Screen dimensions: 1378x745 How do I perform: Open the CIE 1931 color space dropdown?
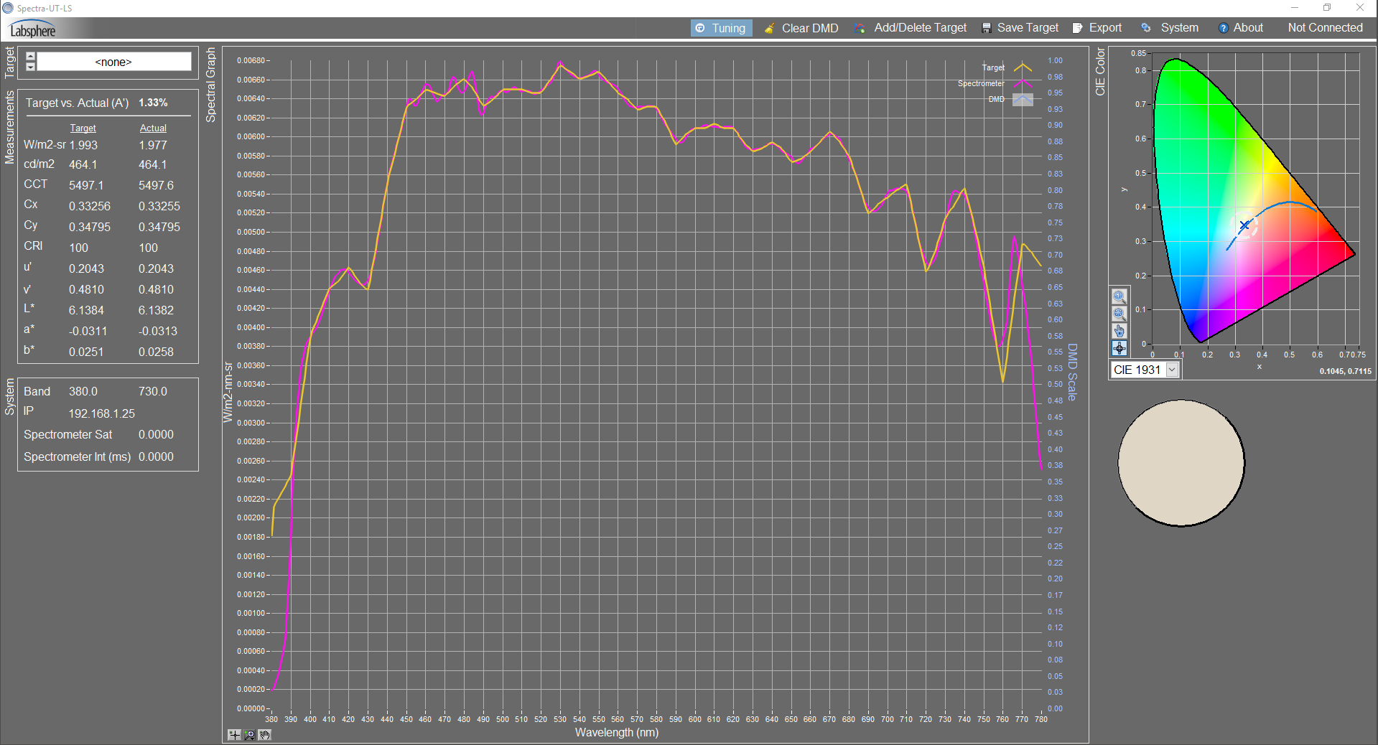[x=1171, y=370]
